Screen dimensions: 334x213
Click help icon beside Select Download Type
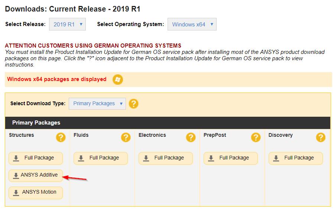coord(133,104)
